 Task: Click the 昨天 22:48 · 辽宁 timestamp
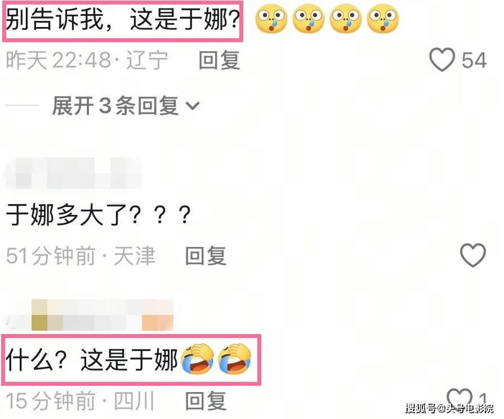87,60
